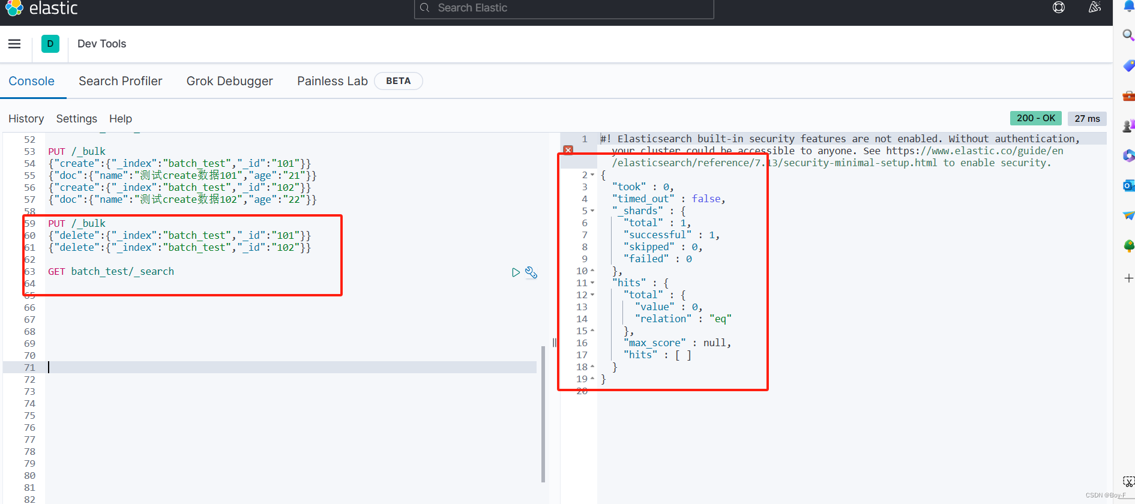The height and width of the screenshot is (504, 1135).
Task: Click the "successful" : 1 response line
Action: (671, 235)
